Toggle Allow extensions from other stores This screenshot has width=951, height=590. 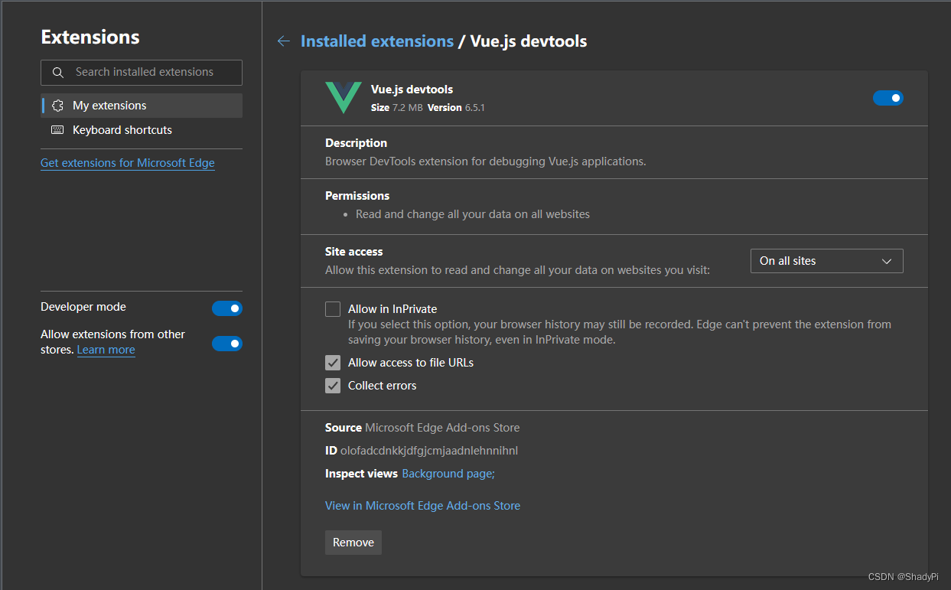[227, 344]
